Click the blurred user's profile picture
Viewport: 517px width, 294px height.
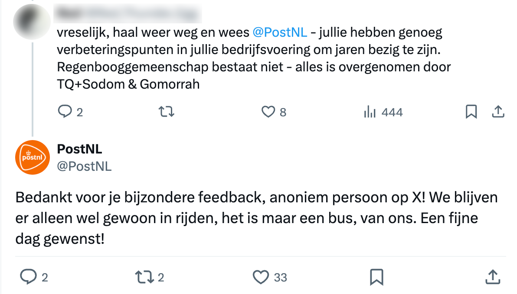tap(32, 22)
